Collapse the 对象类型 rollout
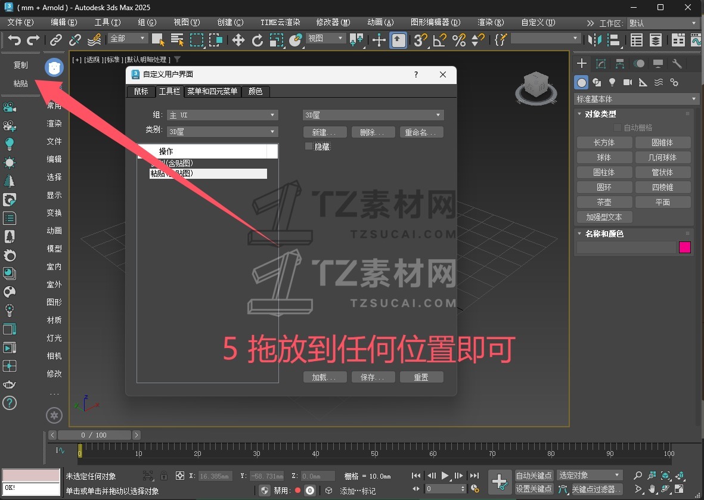 600,114
